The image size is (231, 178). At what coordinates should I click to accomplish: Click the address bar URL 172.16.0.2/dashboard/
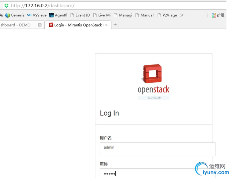point(43,6)
